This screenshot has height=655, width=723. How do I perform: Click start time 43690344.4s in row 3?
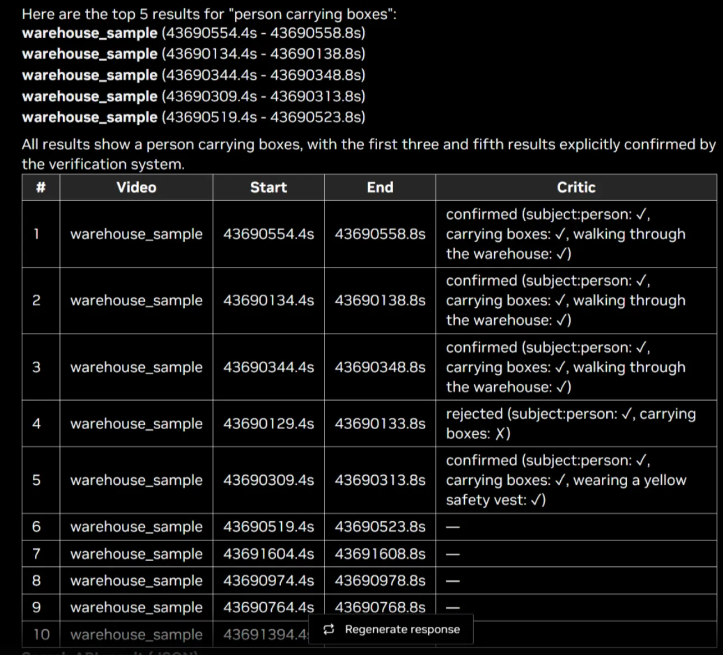point(268,367)
